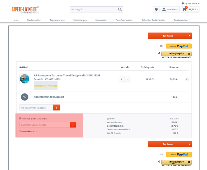Expand the Service/Hilfe dropdown
The height and width of the screenshot is (170, 207).
(x=199, y=4)
